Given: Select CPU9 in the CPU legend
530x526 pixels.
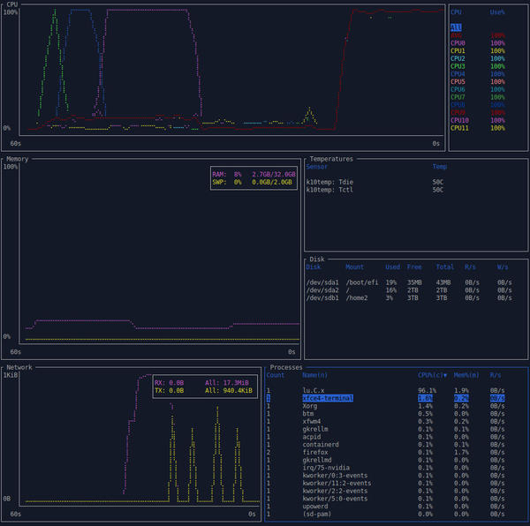Looking at the screenshot, I should [x=478, y=113].
